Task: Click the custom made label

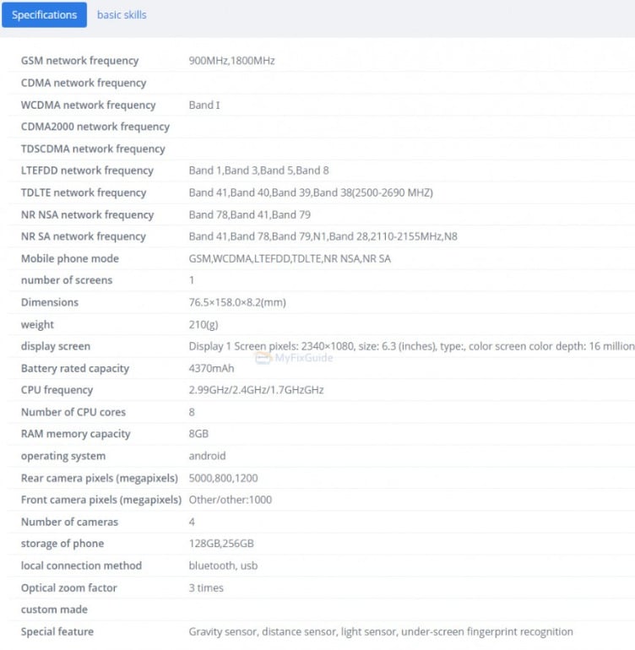Action: pyautogui.click(x=54, y=609)
